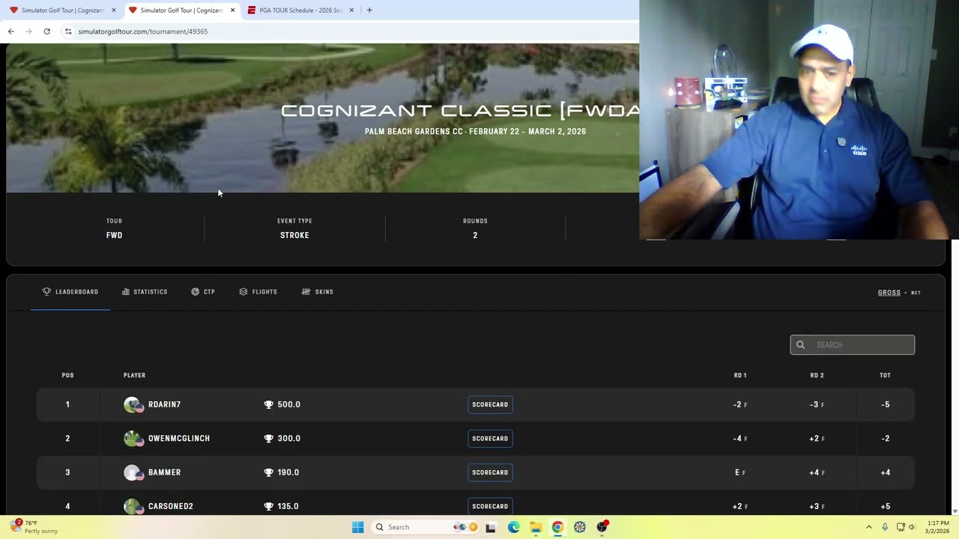Click player name BAMMER
Viewport: 959px width, 539px height.
164,472
